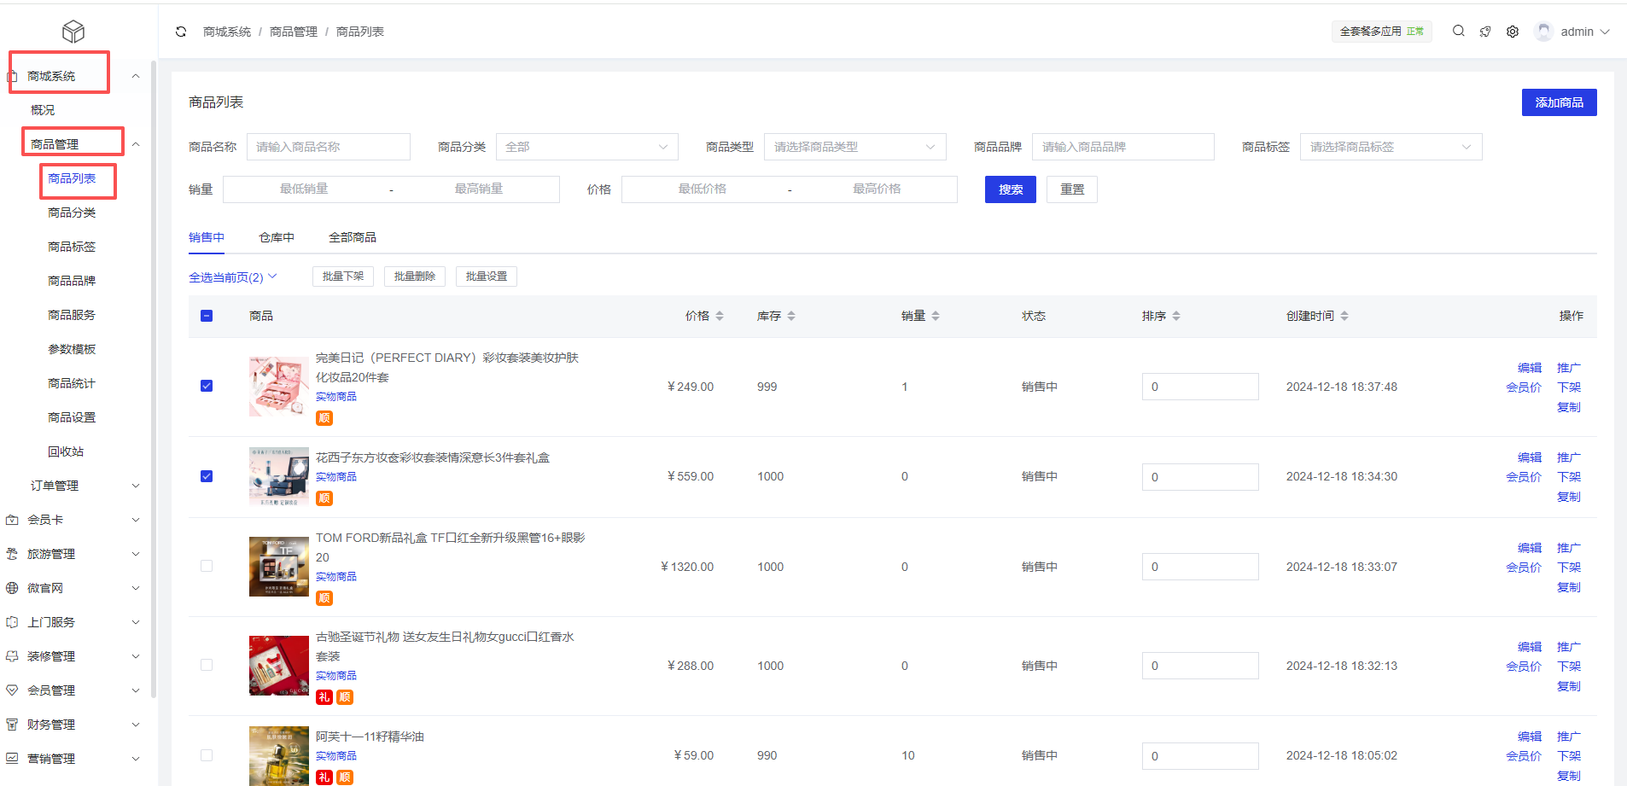Click the price column sort icon
This screenshot has height=786, width=1627.
click(x=720, y=316)
